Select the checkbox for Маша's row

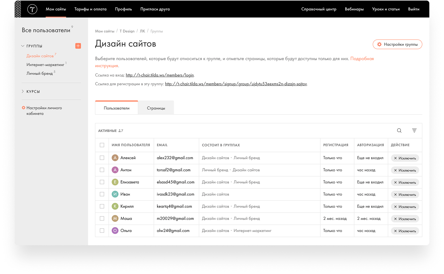tap(102, 218)
